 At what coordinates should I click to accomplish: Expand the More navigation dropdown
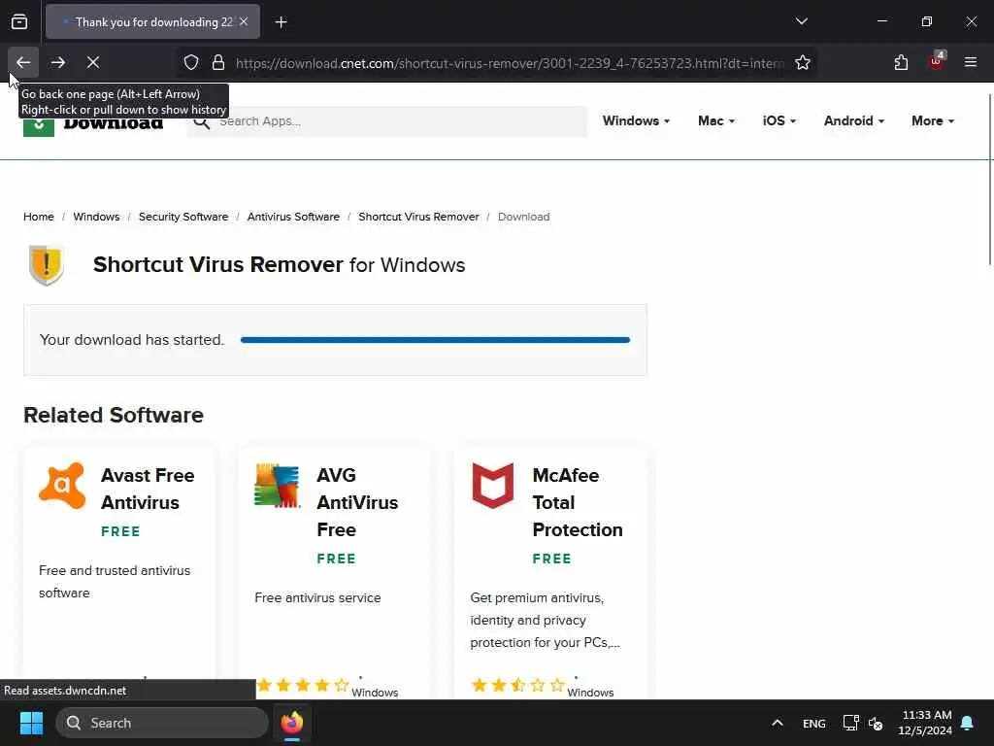coord(933,120)
